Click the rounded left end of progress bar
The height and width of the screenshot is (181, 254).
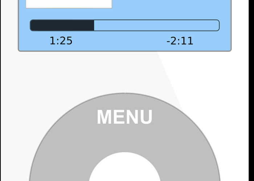pyautogui.click(x=32, y=25)
